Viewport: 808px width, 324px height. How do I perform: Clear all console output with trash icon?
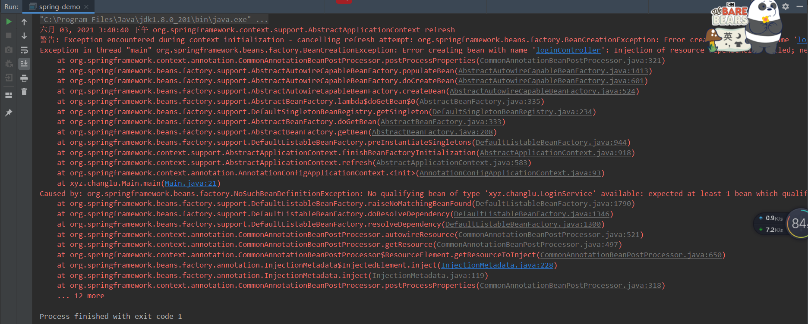pyautogui.click(x=24, y=91)
